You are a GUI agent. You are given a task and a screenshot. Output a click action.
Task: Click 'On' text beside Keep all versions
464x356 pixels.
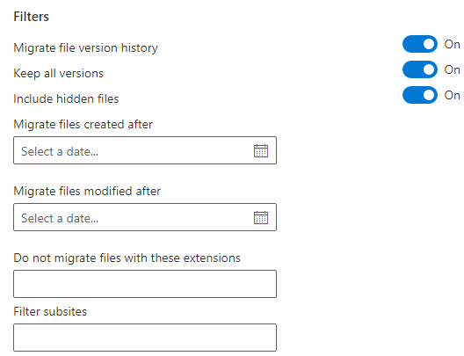pos(452,69)
